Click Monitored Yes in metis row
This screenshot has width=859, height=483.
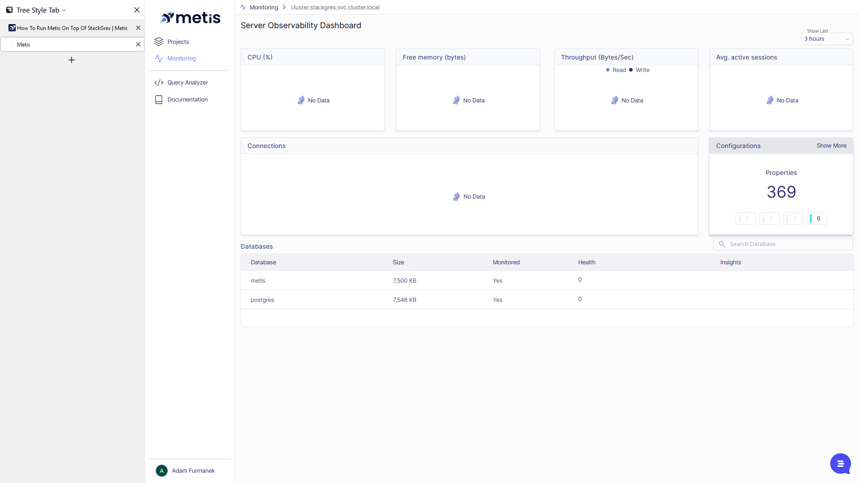click(498, 280)
